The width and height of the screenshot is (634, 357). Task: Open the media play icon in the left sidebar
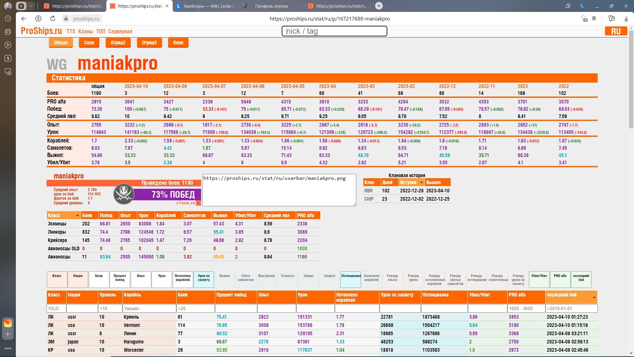click(x=8, y=45)
